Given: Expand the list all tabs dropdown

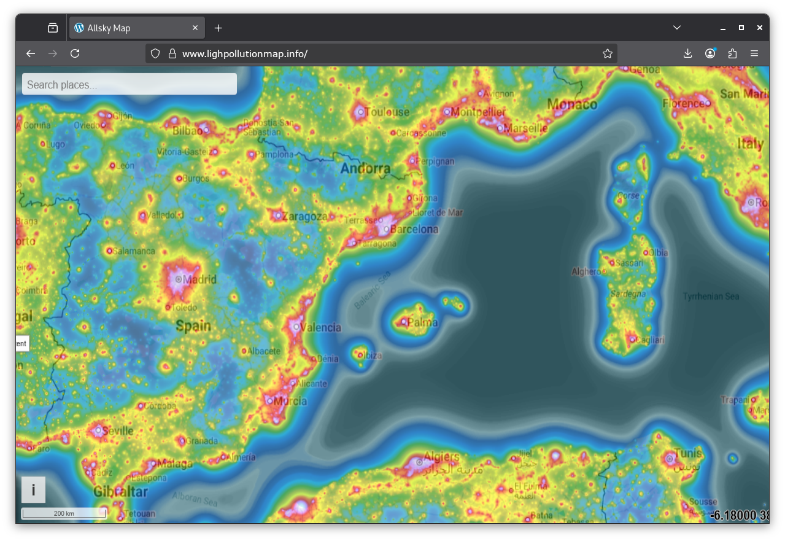Looking at the screenshot, I should (x=676, y=28).
